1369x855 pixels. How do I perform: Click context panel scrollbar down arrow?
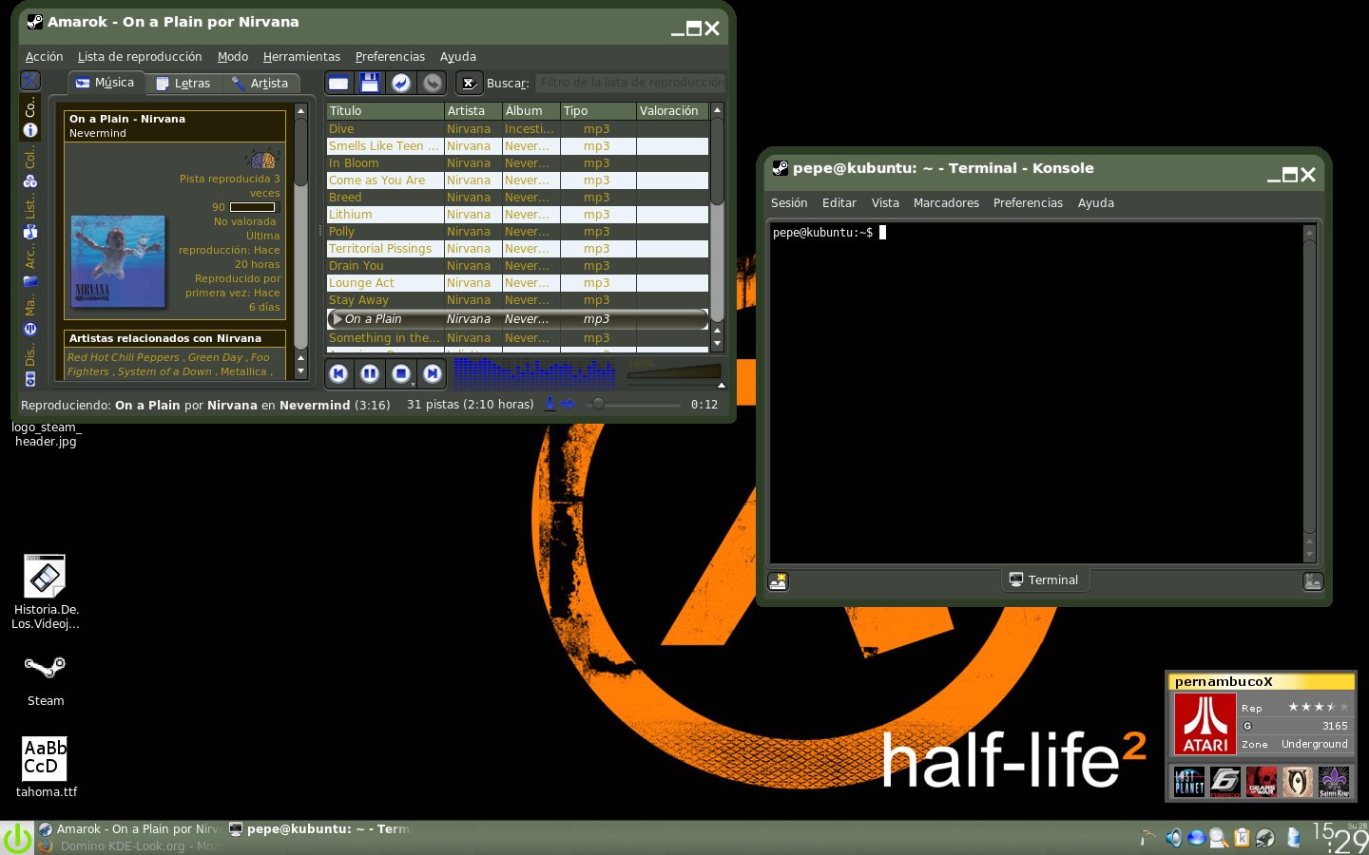pyautogui.click(x=301, y=371)
